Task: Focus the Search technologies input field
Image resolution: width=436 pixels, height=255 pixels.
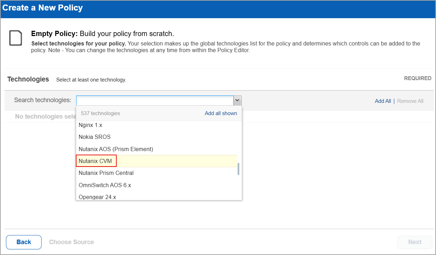Action: (x=155, y=100)
